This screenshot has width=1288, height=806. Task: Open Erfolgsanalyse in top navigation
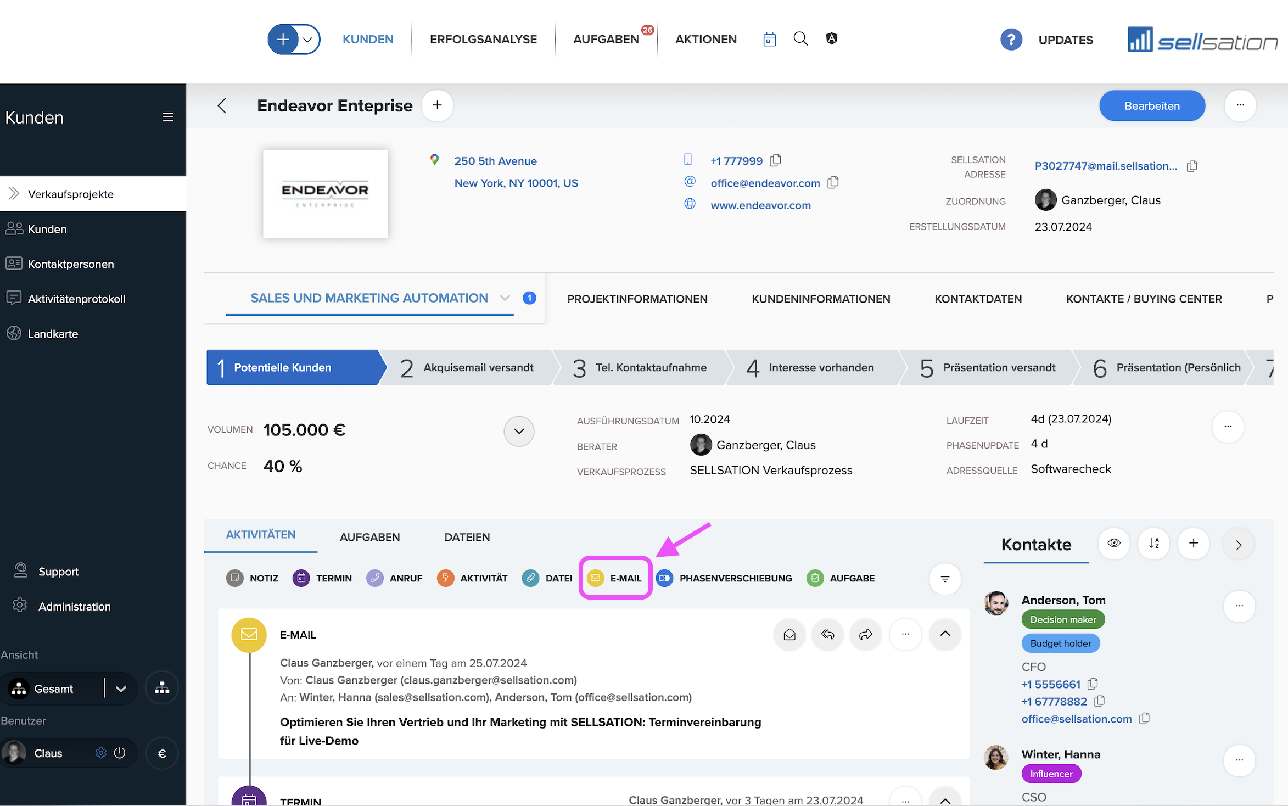pos(483,40)
